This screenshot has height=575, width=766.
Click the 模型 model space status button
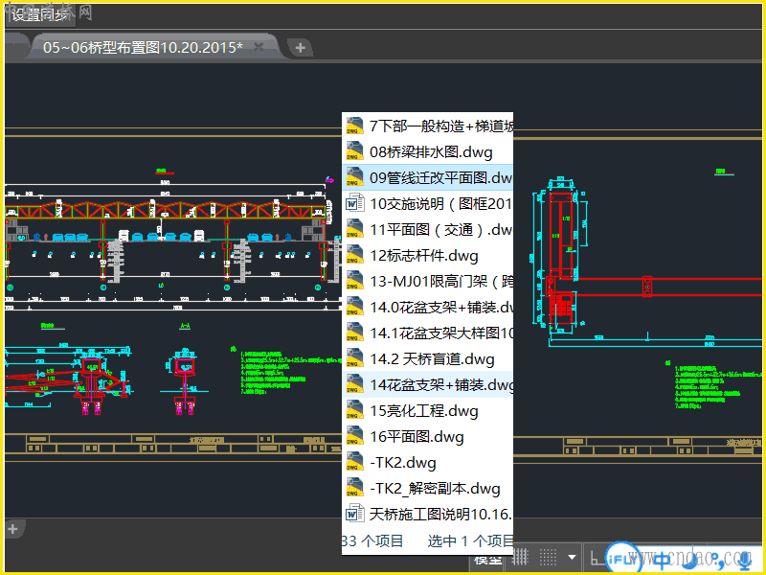pyautogui.click(x=488, y=560)
